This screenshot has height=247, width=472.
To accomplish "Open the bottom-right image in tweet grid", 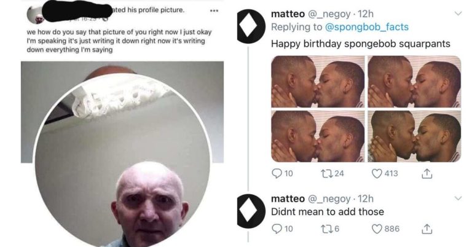I will (x=414, y=136).
